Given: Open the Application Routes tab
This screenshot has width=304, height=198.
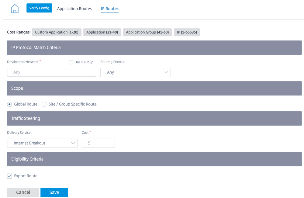Looking at the screenshot, I should click(74, 9).
